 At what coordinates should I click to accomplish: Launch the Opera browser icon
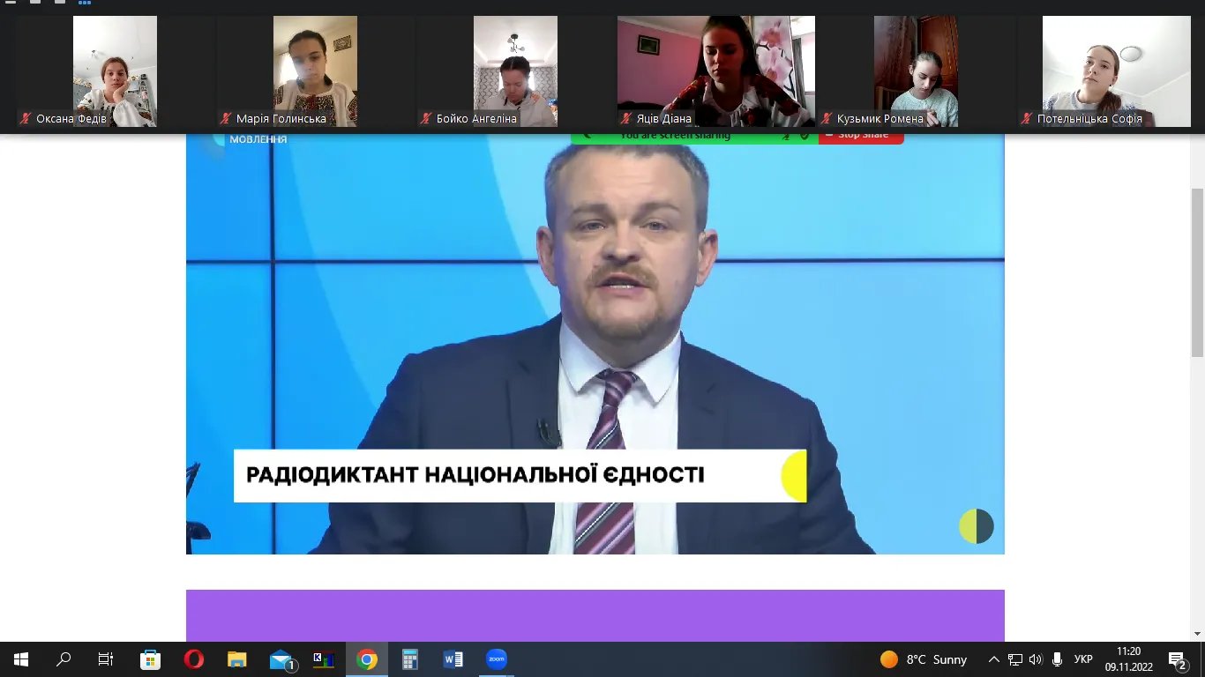click(193, 659)
